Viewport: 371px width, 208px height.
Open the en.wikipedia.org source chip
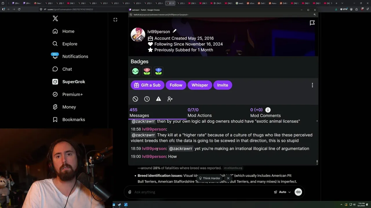(233, 168)
